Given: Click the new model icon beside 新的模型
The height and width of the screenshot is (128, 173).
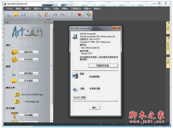Looking at the screenshot, I should pyautogui.click(x=14, y=73).
